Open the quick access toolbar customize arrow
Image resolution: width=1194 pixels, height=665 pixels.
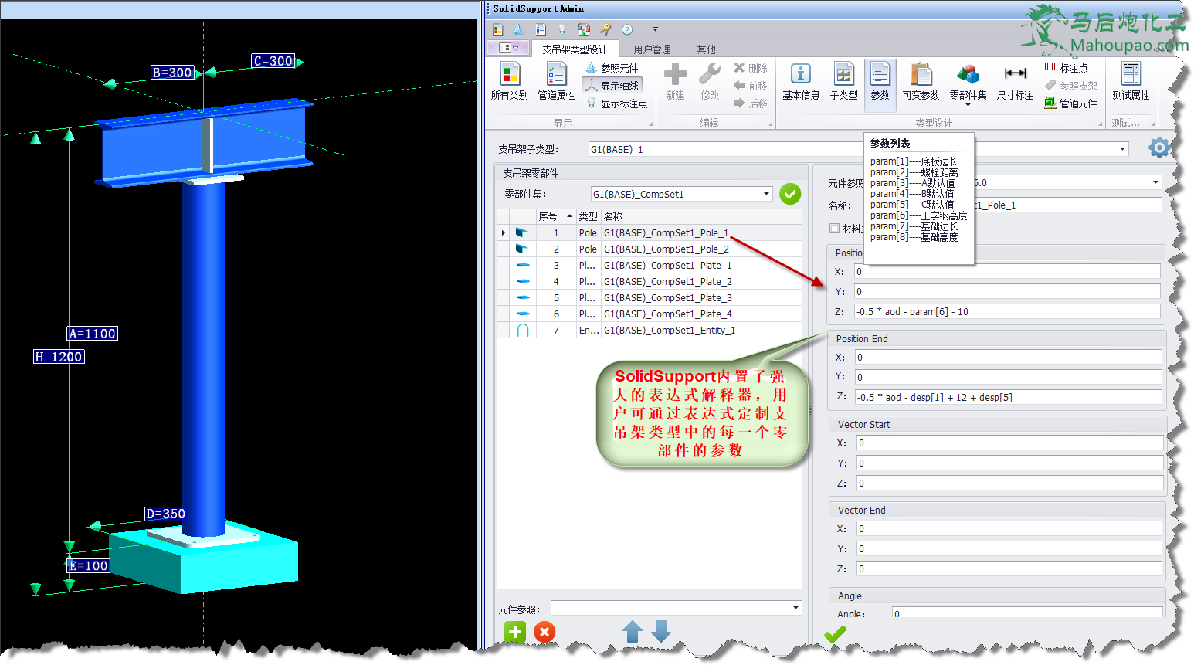pyautogui.click(x=655, y=29)
